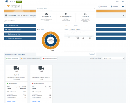Filter by Service non disponible (1)

[50, 59]
